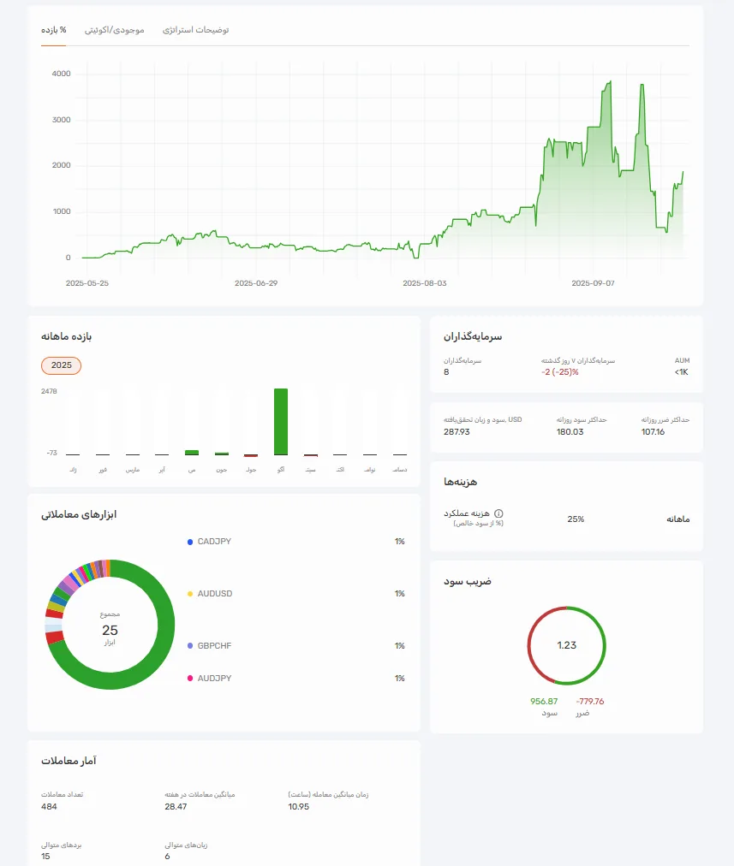734x866 pixels.
Task: Click the yellow AUDUSD legend dot
Action: click(189, 594)
